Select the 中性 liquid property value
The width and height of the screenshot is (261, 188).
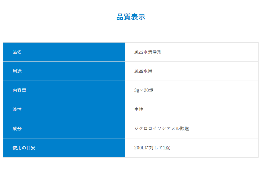[x=139, y=110]
